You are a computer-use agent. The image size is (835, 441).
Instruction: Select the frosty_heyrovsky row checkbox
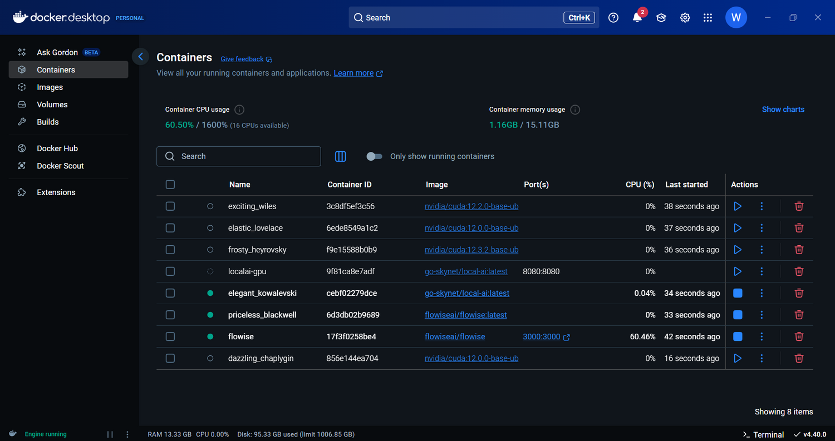tap(170, 250)
